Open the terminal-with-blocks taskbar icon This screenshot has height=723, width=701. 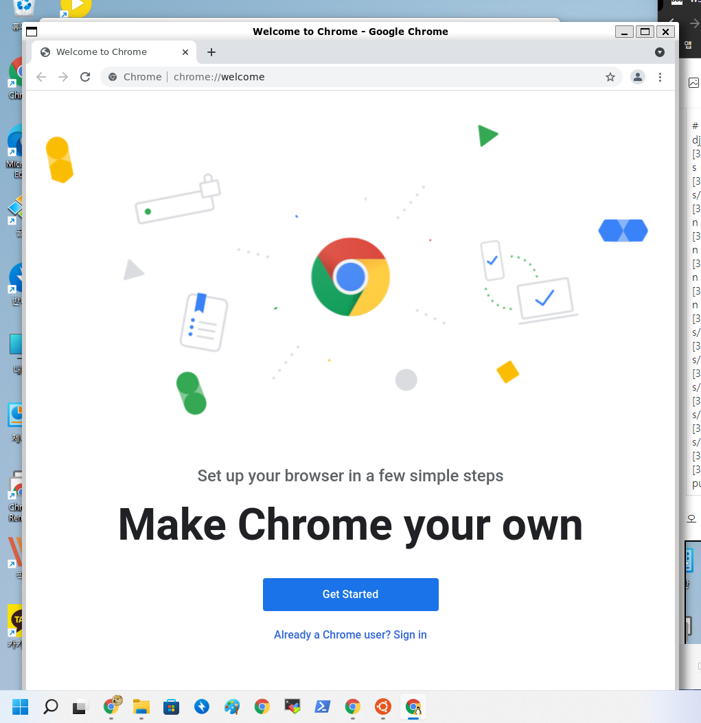(292, 707)
